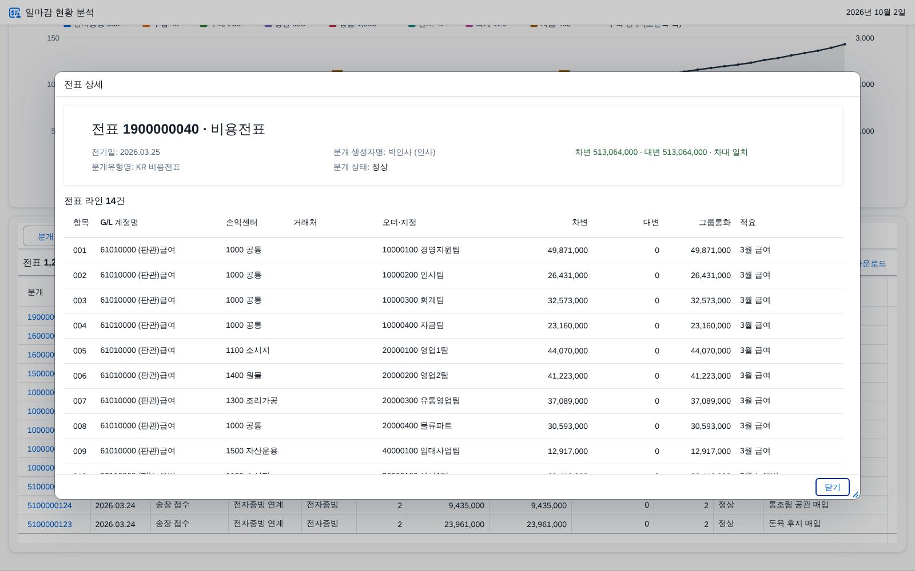Sort by the G/L 계정명 column header
Screen dimensions: 915x571
119,223
